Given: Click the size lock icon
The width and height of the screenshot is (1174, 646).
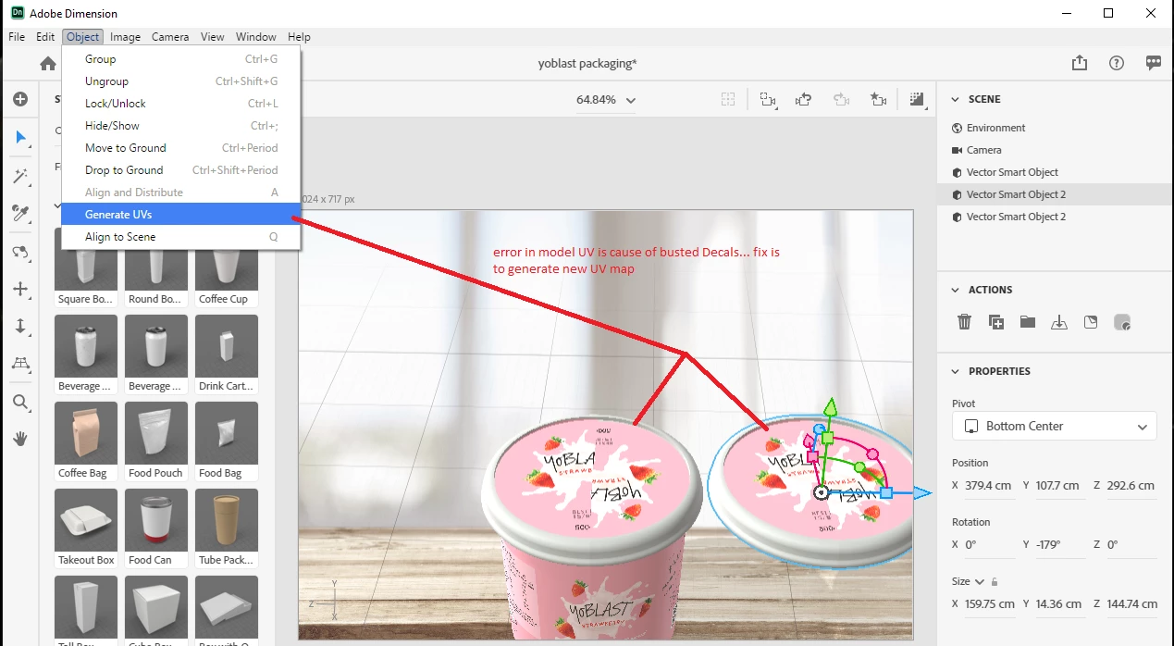Looking at the screenshot, I should coord(995,581).
